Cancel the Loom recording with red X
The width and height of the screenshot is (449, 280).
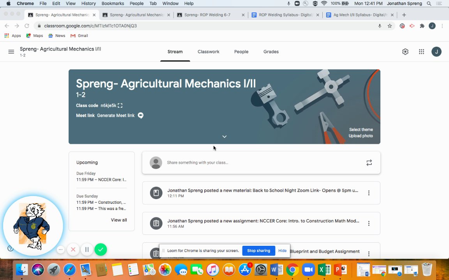point(73,249)
